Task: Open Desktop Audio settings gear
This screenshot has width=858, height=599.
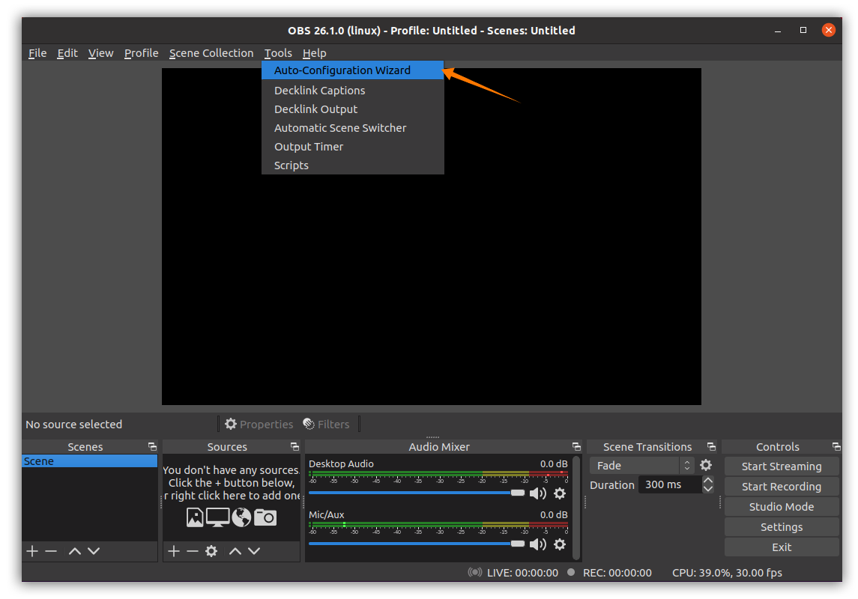Action: [560, 493]
